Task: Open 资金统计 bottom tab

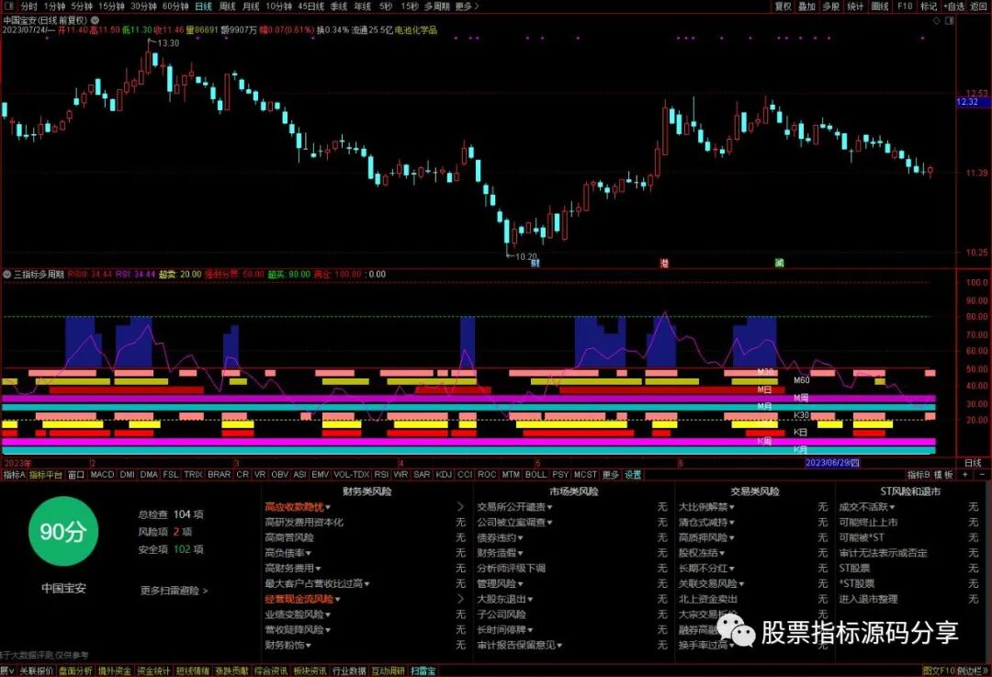Action: [153, 671]
